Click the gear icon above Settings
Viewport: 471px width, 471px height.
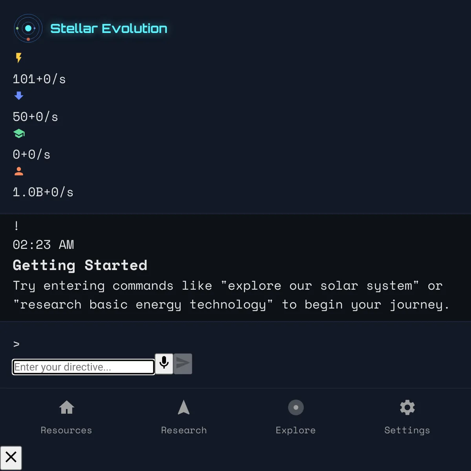tap(407, 407)
